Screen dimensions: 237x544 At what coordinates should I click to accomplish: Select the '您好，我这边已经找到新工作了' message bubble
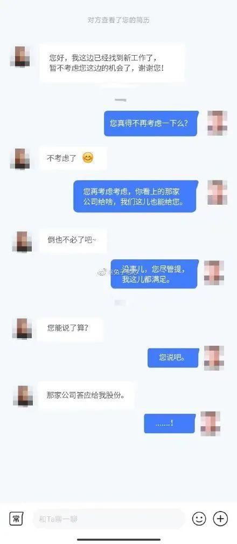pos(111,63)
